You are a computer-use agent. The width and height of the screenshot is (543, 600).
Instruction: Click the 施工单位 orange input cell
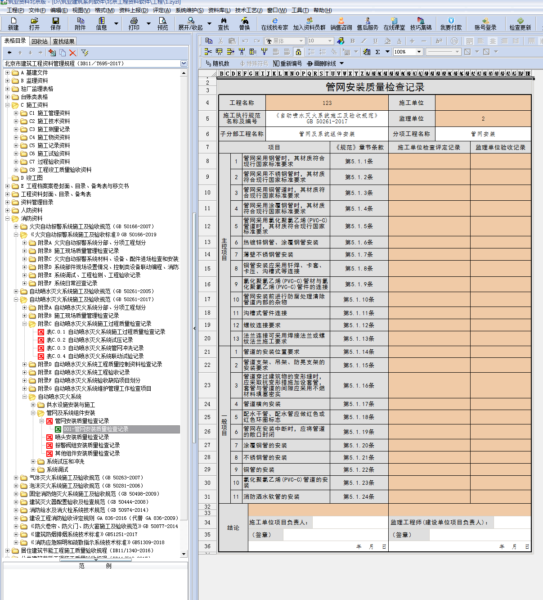tap(483, 103)
